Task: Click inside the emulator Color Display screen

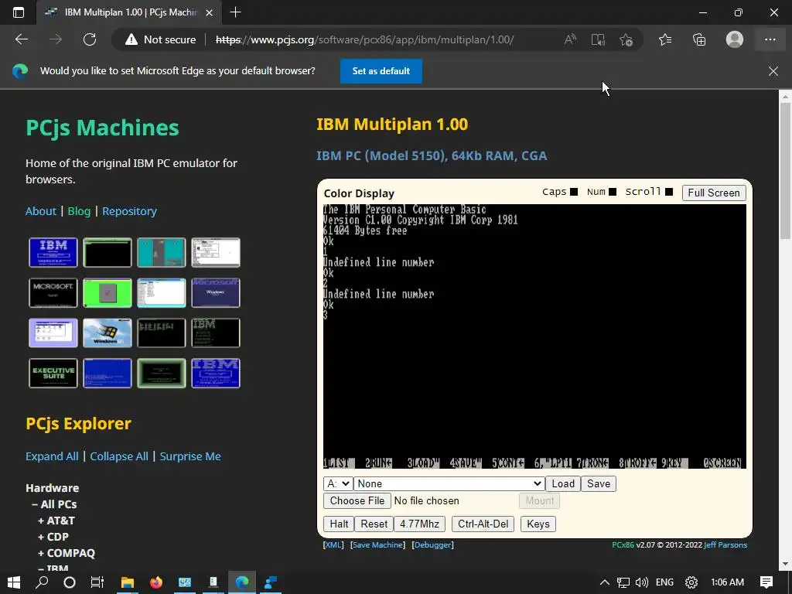Action: tap(534, 336)
